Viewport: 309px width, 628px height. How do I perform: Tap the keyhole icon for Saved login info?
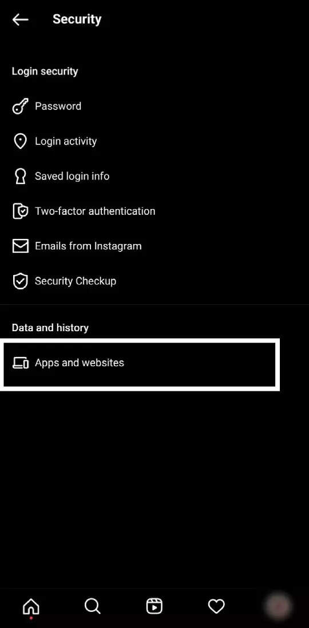point(20,176)
